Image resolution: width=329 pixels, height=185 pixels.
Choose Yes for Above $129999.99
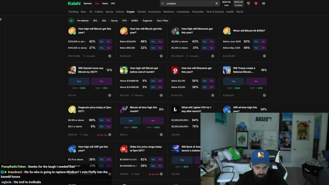pyautogui.click(x=153, y=81)
